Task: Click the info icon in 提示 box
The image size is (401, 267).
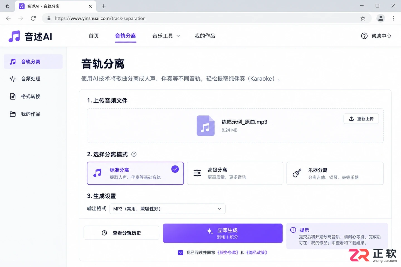Action: (x=293, y=230)
